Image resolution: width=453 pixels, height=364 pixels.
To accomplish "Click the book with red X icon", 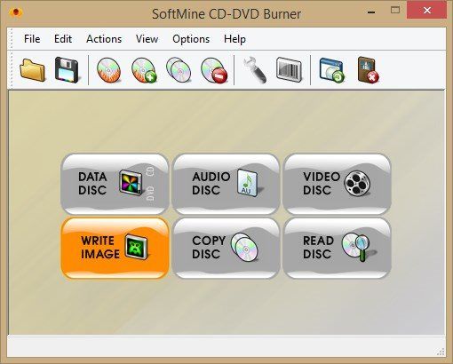I will [x=368, y=70].
